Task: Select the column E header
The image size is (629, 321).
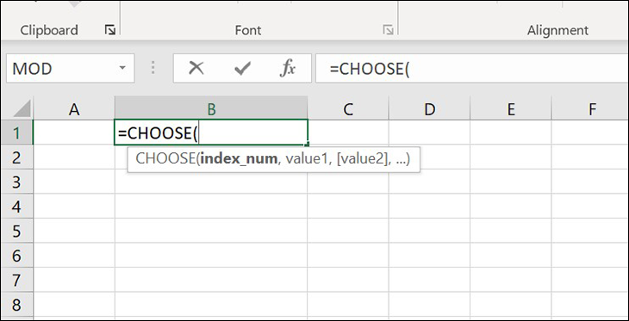Action: point(511,108)
